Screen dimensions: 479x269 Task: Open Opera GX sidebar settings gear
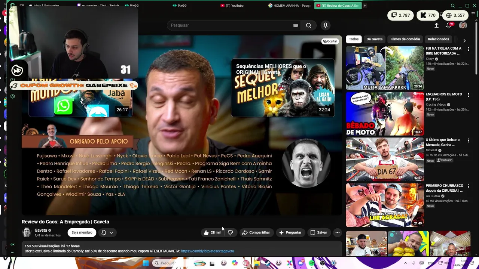point(12,96)
